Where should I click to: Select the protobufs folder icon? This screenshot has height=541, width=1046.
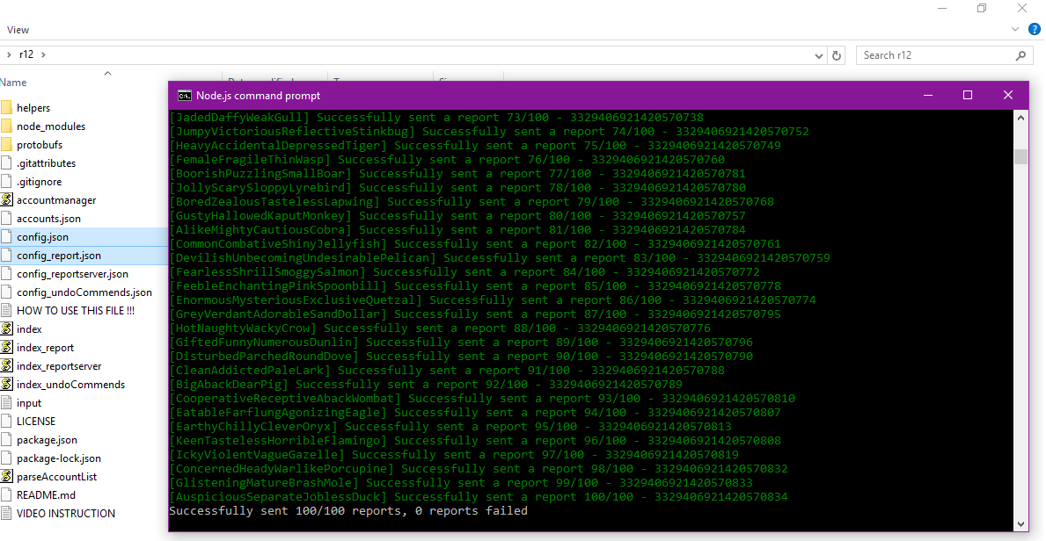pos(7,145)
